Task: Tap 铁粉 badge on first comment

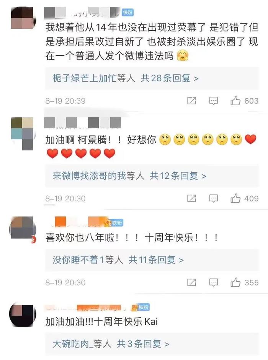Action: point(128,12)
